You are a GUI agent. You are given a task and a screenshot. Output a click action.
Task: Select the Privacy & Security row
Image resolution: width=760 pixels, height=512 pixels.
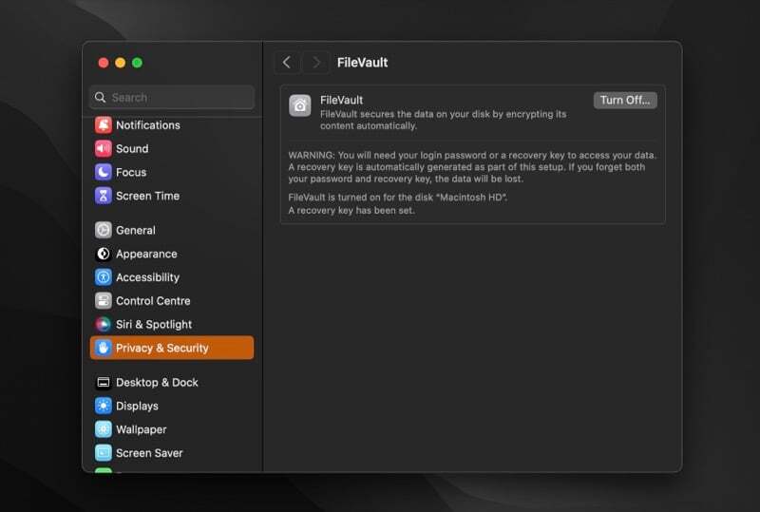(172, 348)
